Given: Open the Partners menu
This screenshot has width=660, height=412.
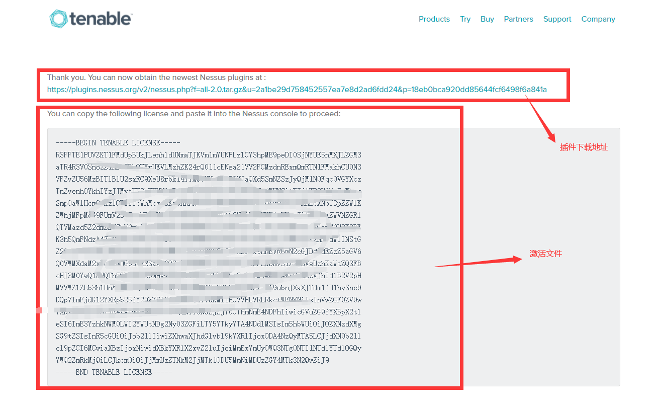Looking at the screenshot, I should click(518, 19).
